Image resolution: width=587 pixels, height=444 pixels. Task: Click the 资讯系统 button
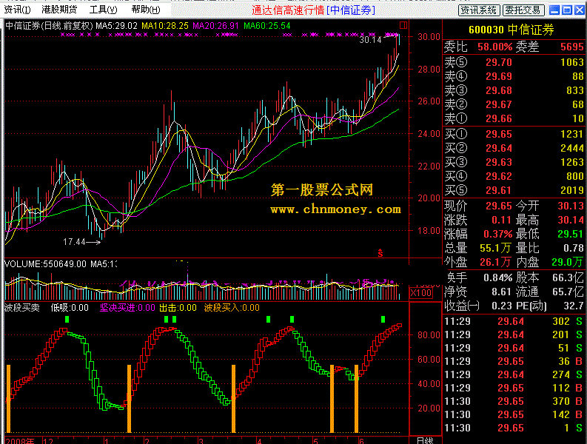(479, 10)
